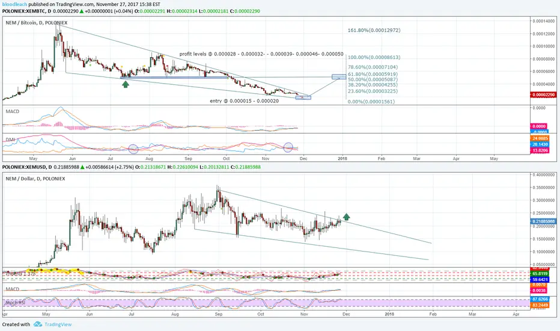560x331 pixels.
Task: Click the blue 87.6266 Stoch RSI badge
Action: tap(540, 299)
